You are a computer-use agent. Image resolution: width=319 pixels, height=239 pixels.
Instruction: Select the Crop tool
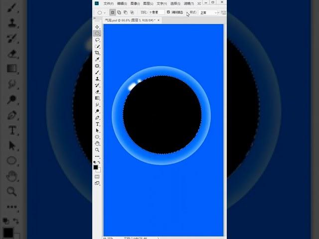97,53
